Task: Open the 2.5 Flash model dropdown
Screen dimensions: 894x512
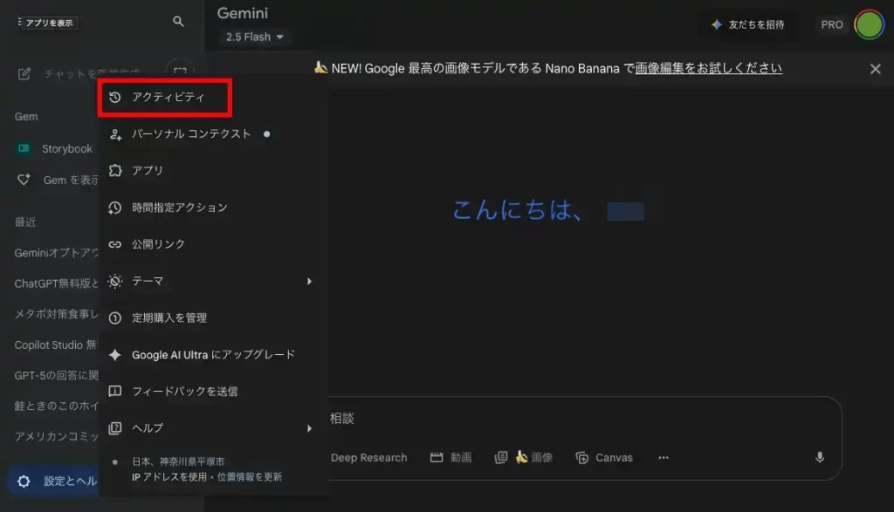Action: tap(254, 37)
